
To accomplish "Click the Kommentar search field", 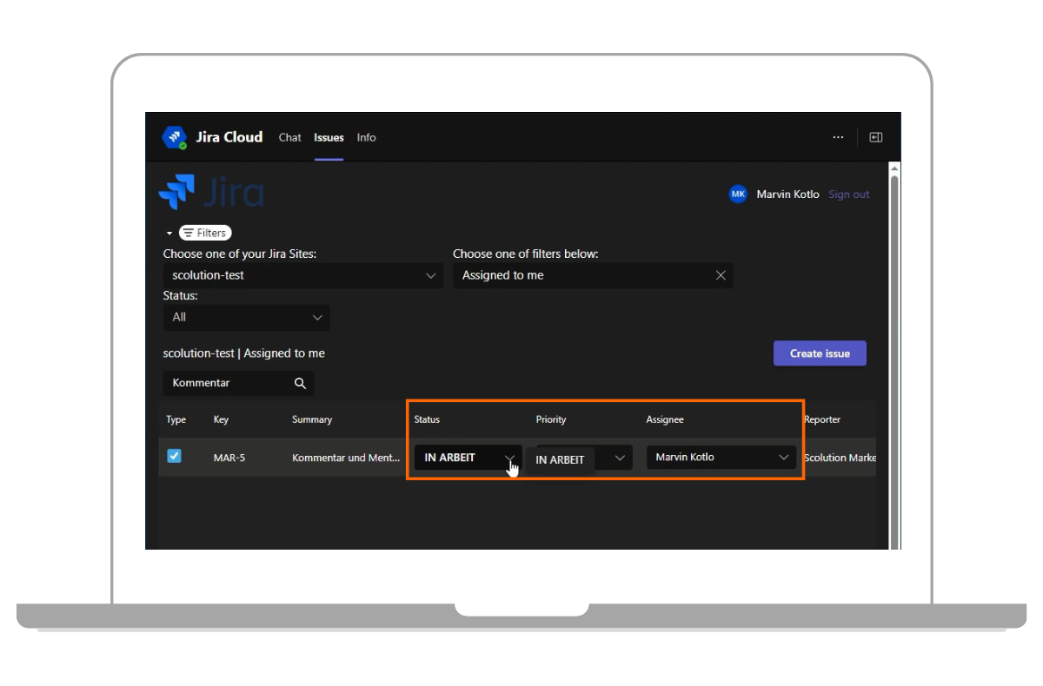I will point(226,383).
